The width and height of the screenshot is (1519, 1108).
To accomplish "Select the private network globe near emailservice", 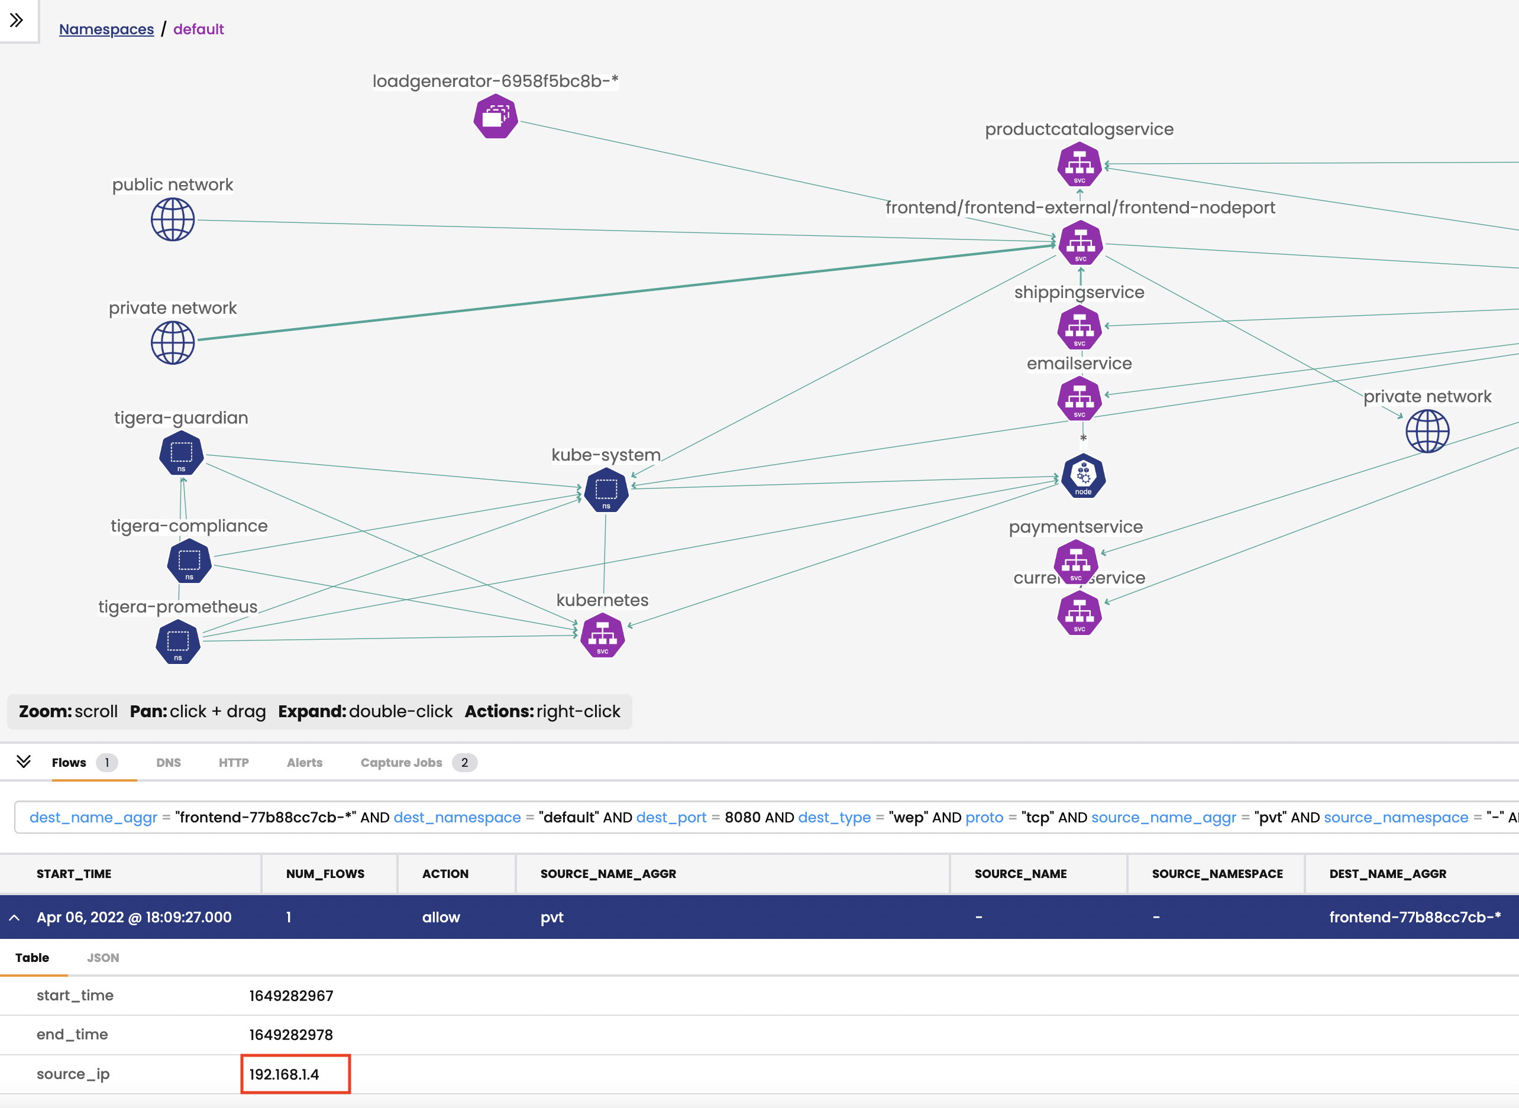I will pos(1427,431).
